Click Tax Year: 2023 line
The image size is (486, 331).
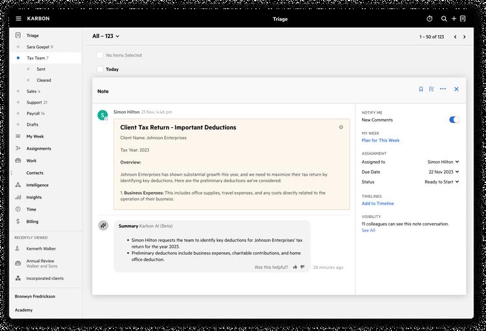tap(135, 150)
